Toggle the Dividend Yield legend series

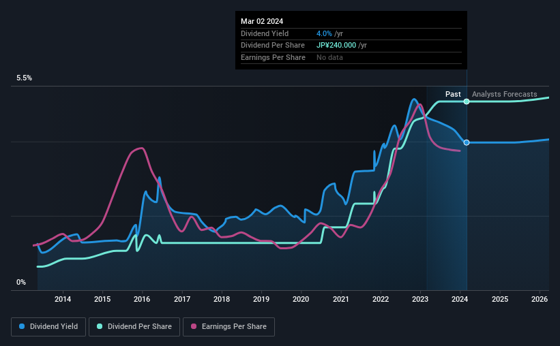point(48,327)
